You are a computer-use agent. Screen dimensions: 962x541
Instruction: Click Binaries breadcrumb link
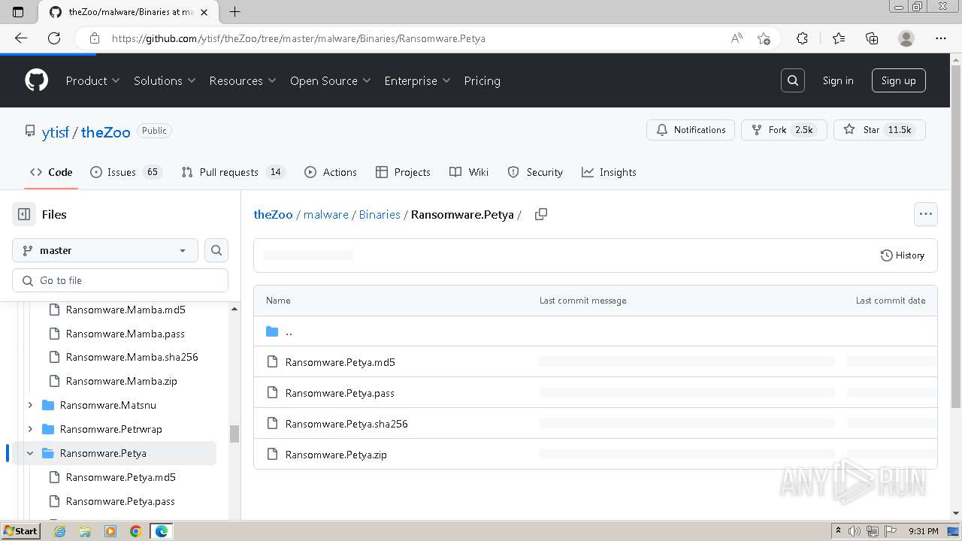point(380,214)
